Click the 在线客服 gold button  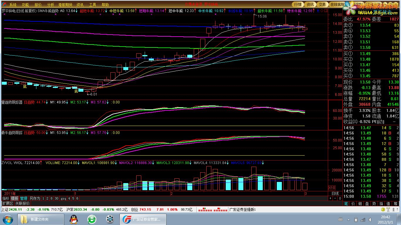click(337, 4)
